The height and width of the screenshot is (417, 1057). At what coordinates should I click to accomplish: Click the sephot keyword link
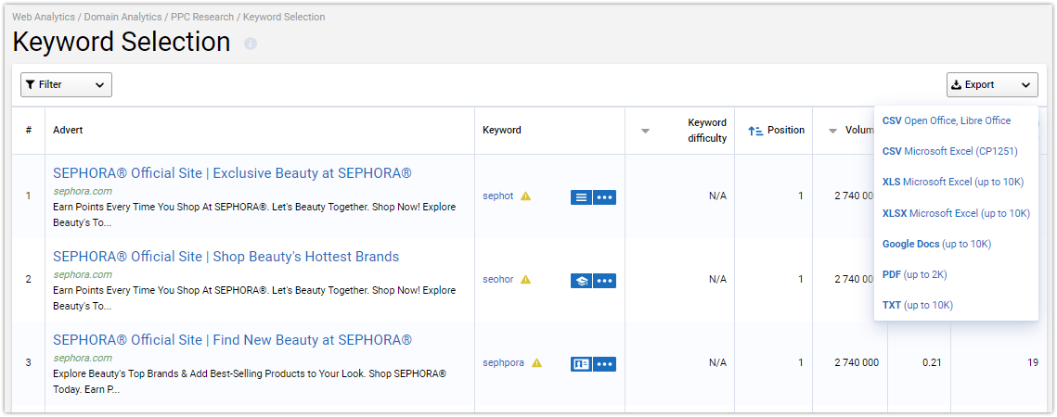(498, 196)
